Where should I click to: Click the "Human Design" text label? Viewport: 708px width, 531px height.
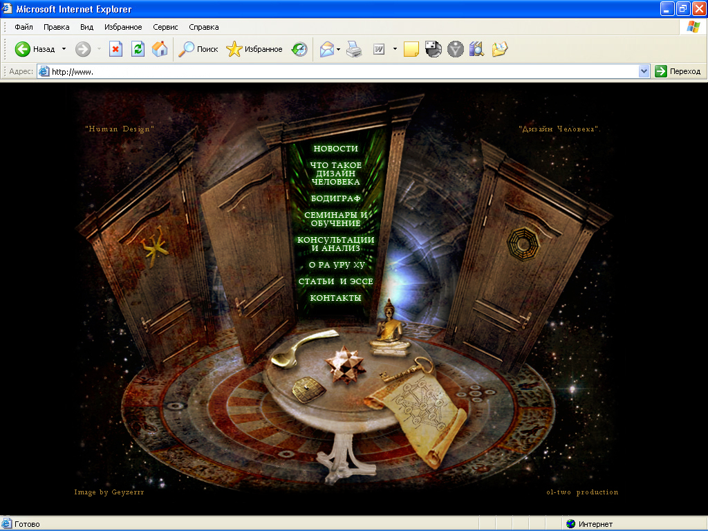[120, 129]
